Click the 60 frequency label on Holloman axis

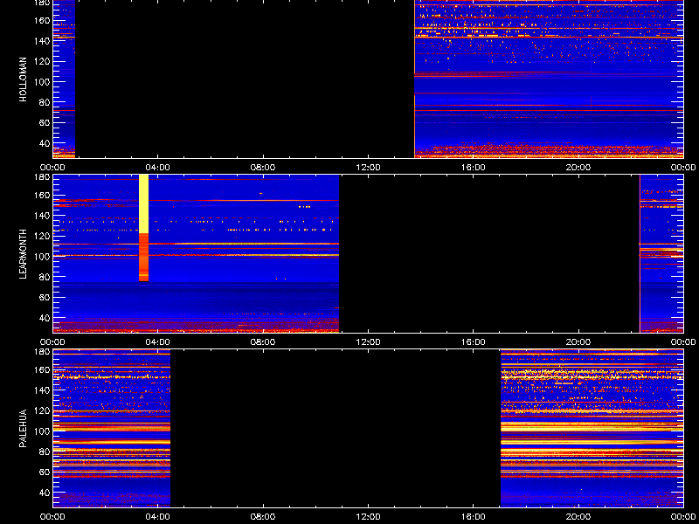45,123
